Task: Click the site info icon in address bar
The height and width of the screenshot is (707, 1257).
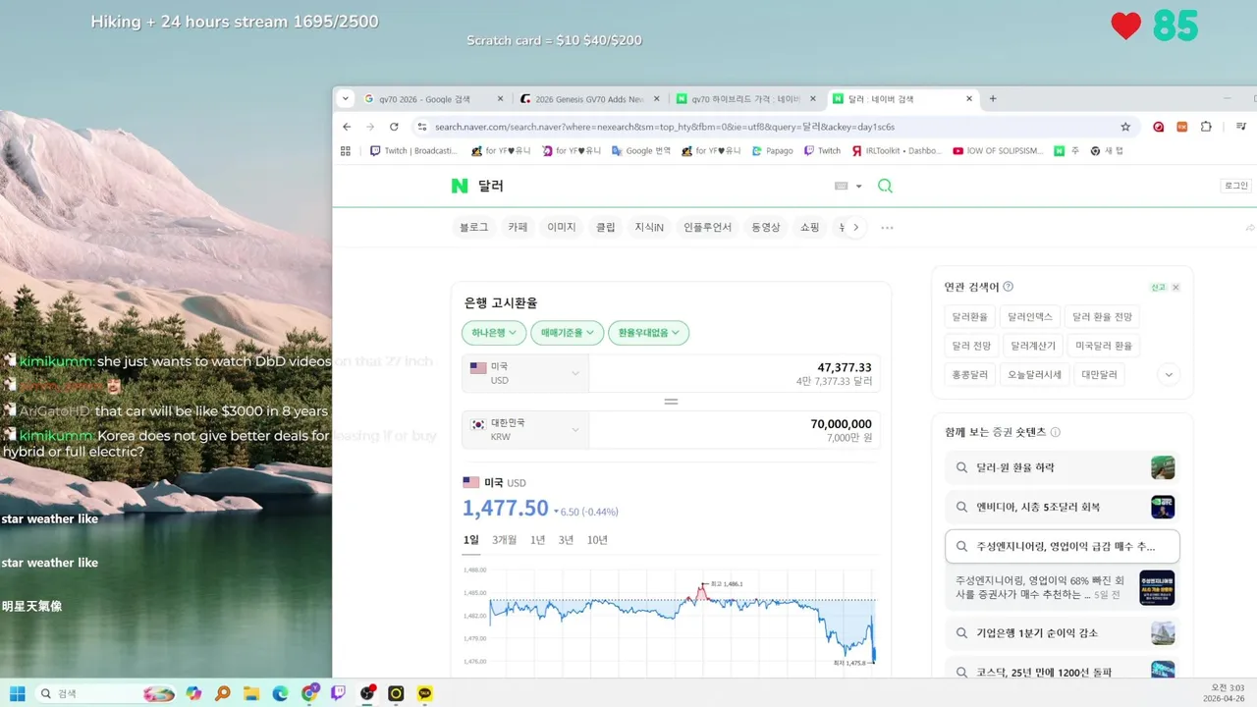Action: coord(422,127)
